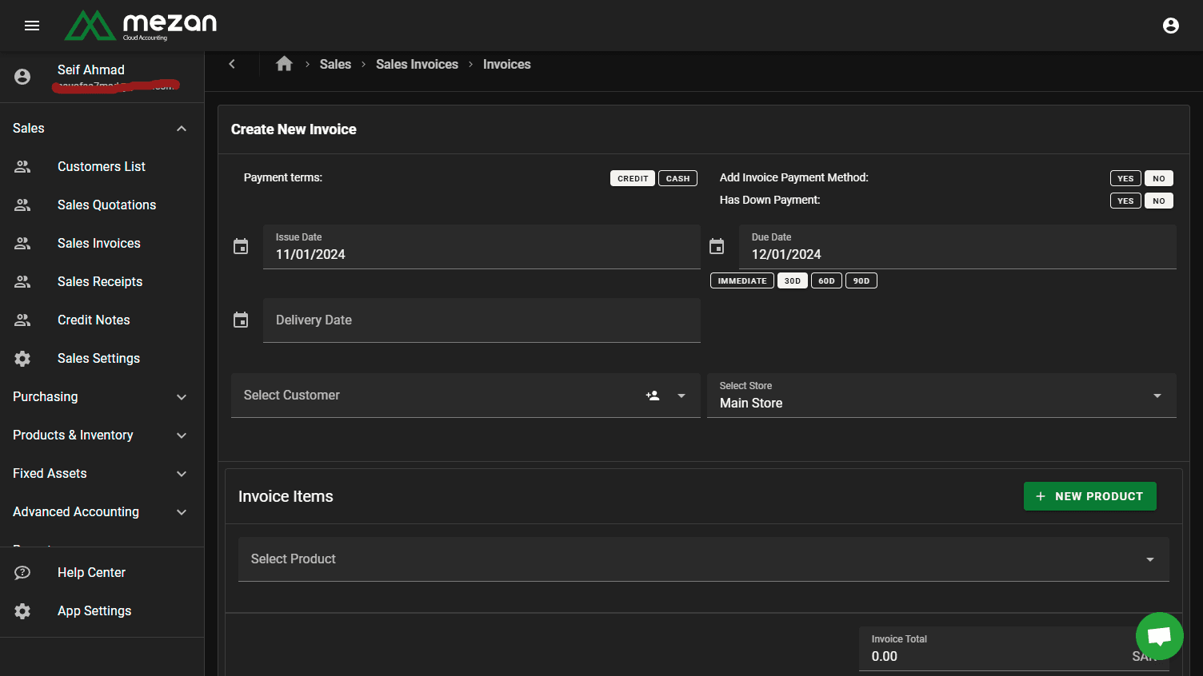Click the Credit Notes people icon
Image resolution: width=1203 pixels, height=676 pixels.
click(x=22, y=320)
